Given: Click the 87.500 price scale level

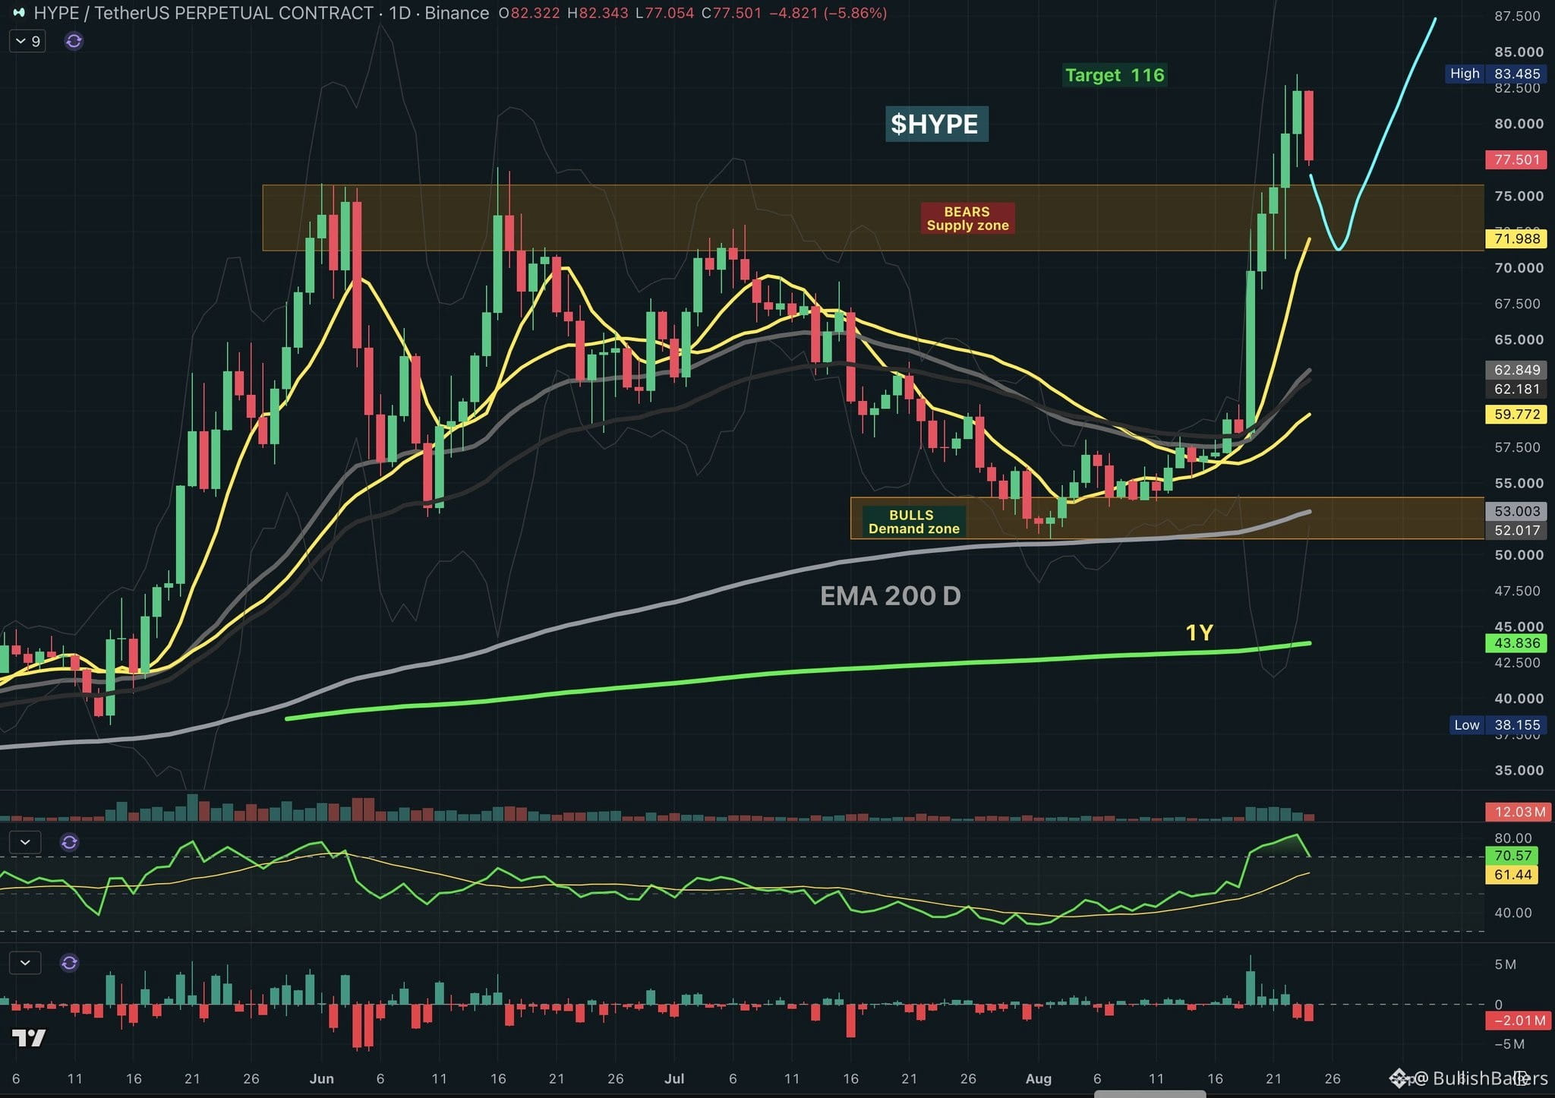Looking at the screenshot, I should click(1519, 16).
